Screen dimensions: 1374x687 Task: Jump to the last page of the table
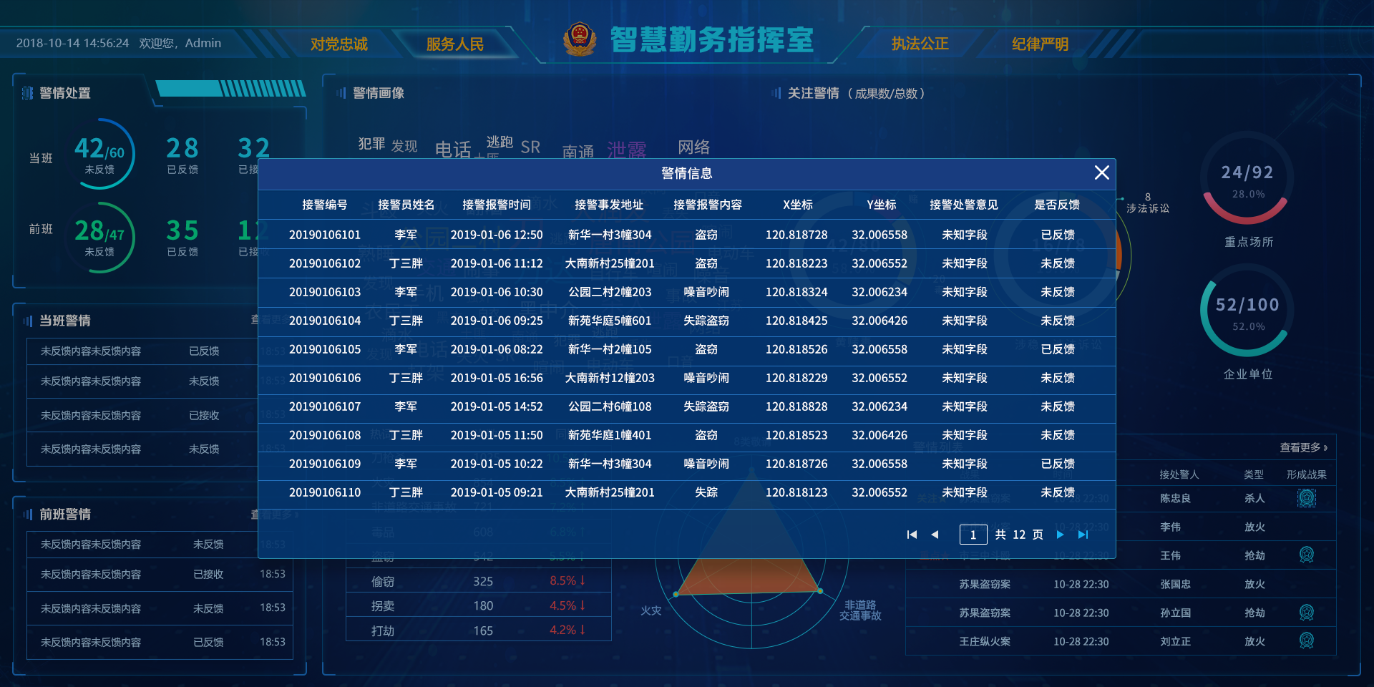[1083, 535]
